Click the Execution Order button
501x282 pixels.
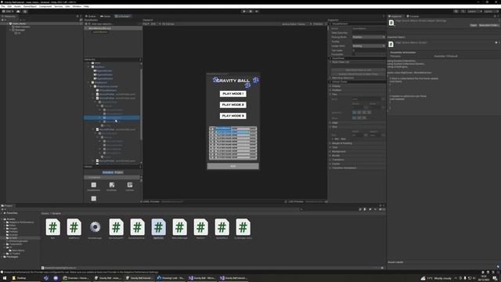(488, 25)
